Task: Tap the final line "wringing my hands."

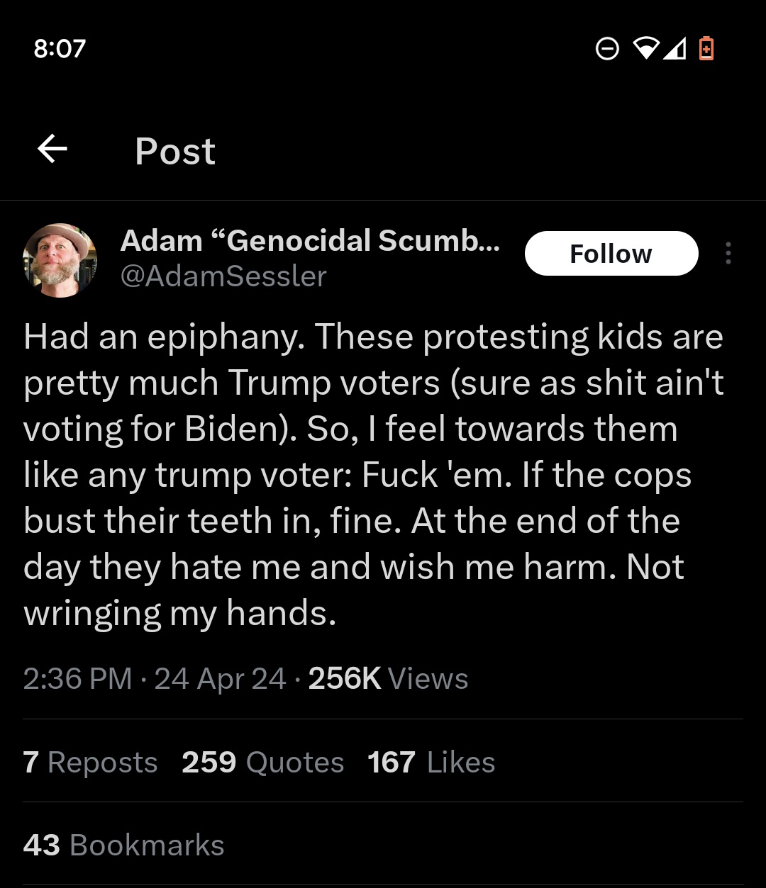Action: (x=179, y=614)
